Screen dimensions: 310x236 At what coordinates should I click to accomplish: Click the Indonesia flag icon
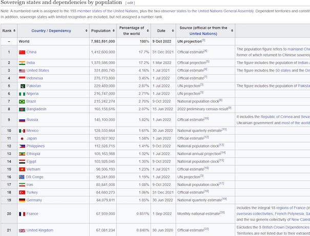click(22, 78)
